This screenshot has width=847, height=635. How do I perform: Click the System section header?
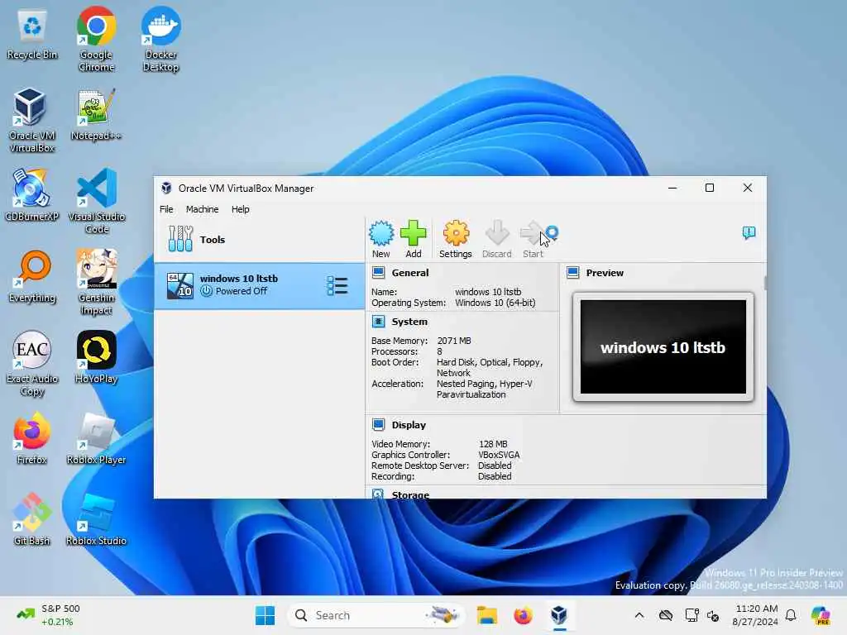click(409, 322)
